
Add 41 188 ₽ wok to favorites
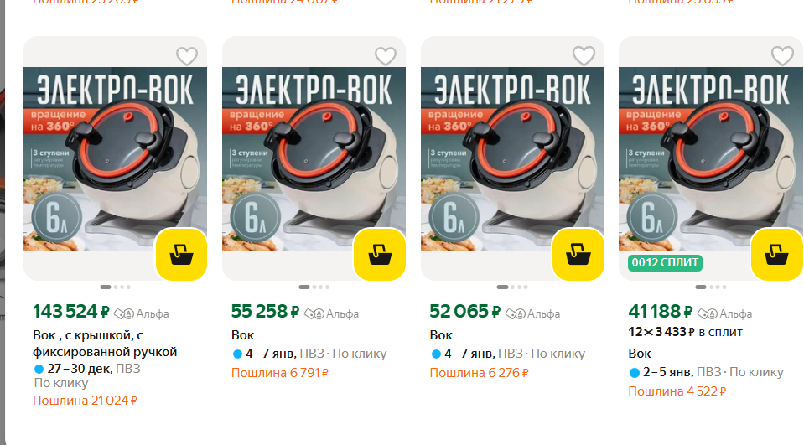click(782, 56)
